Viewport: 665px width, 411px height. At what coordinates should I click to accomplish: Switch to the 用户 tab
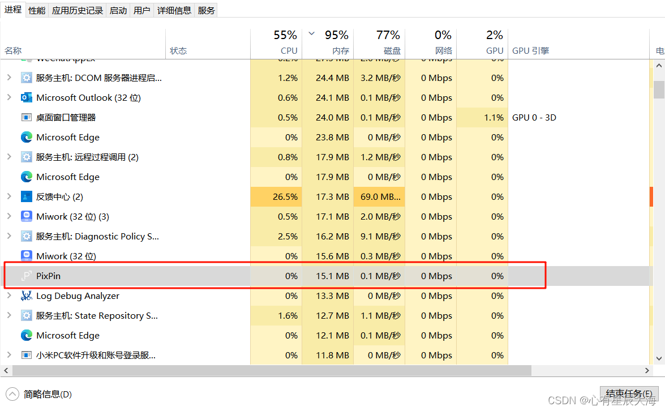(x=141, y=11)
